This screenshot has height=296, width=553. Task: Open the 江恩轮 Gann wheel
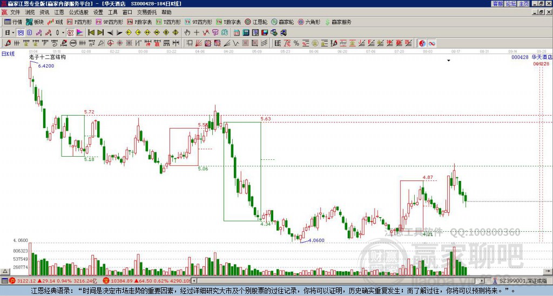(x=256, y=22)
